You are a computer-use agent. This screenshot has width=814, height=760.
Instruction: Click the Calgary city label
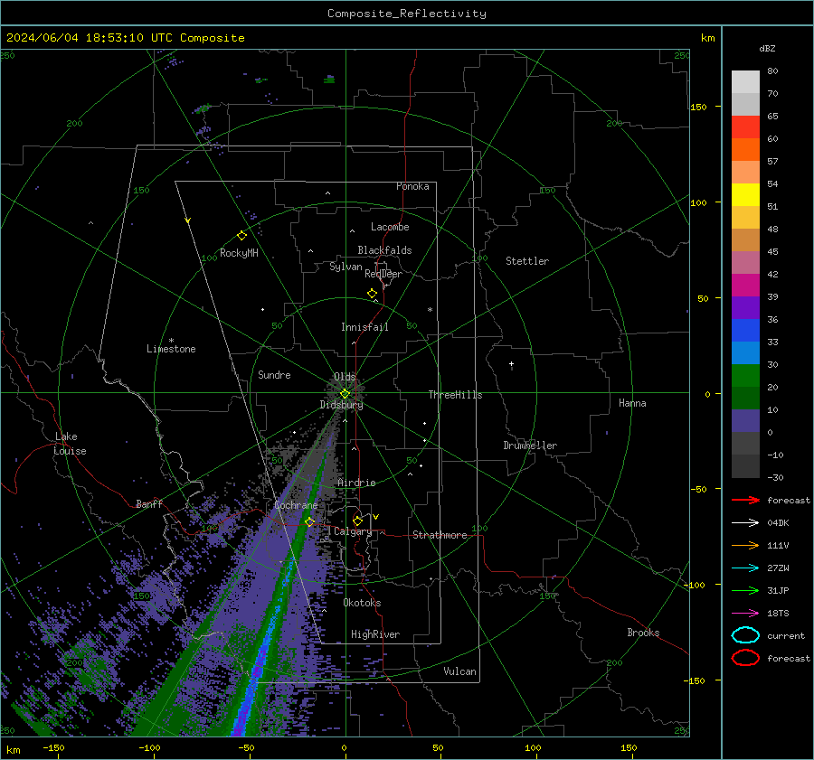point(353,531)
